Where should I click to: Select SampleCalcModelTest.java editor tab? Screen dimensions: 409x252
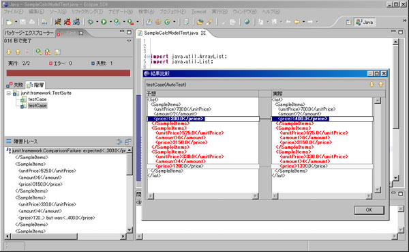tap(171, 33)
